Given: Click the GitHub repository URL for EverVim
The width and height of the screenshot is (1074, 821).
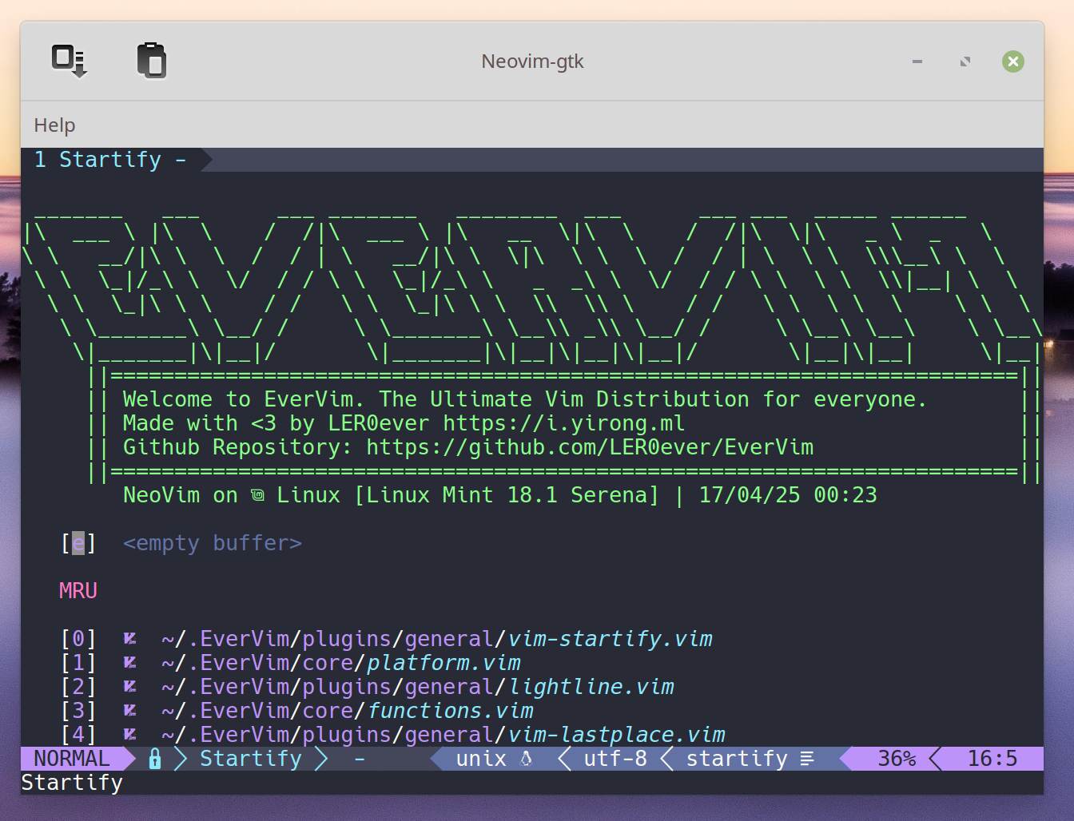Looking at the screenshot, I should [590, 447].
